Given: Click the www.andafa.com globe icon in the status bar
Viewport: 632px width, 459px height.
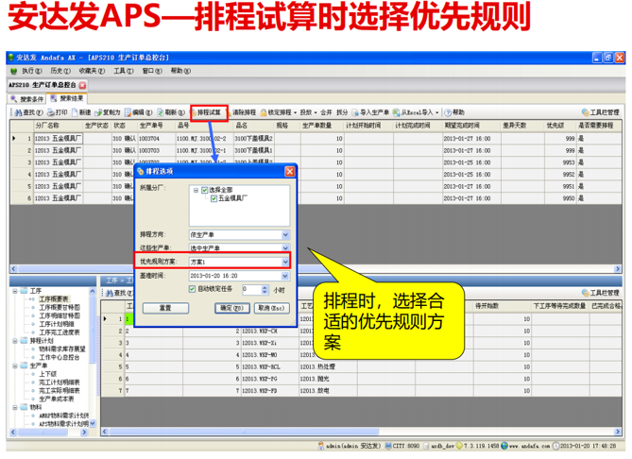Looking at the screenshot, I should tap(504, 446).
